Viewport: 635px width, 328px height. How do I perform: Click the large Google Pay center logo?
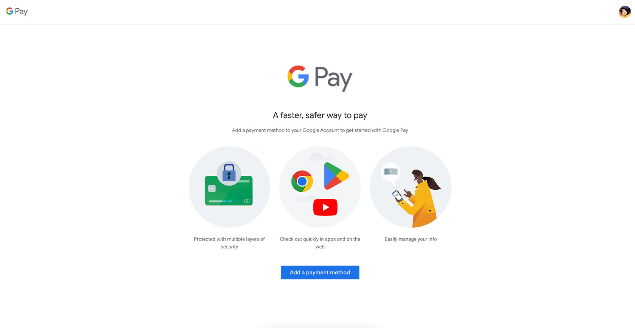click(x=320, y=78)
